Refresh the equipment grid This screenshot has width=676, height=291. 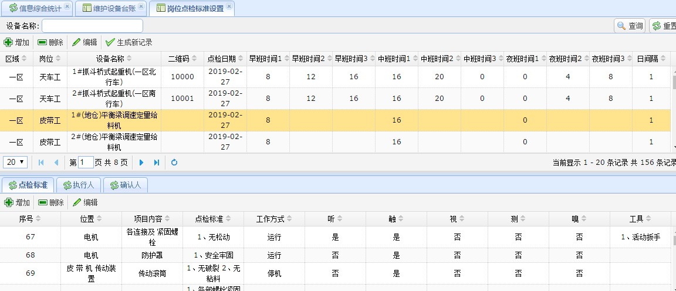click(174, 162)
